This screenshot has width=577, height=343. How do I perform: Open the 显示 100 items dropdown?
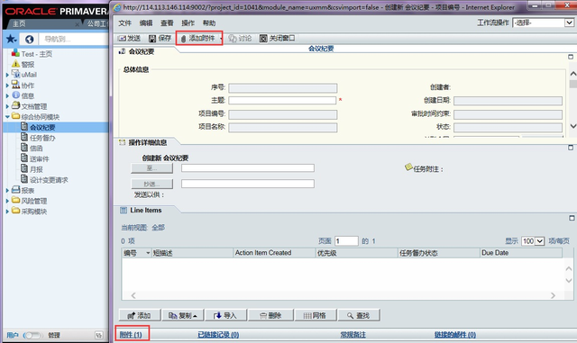click(533, 241)
